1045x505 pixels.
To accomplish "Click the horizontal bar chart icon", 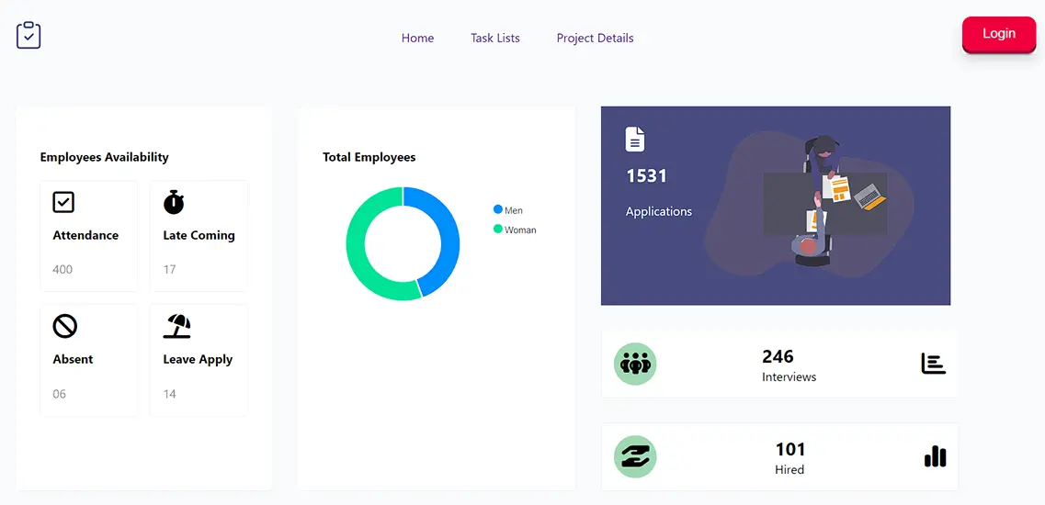I will (934, 364).
